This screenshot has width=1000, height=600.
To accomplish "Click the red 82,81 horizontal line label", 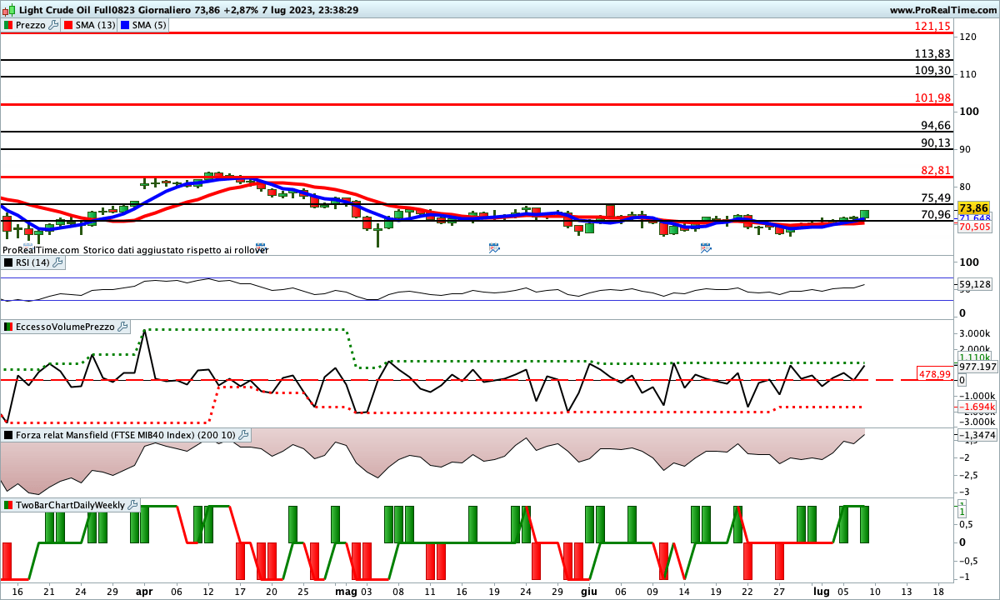I will pos(936,170).
